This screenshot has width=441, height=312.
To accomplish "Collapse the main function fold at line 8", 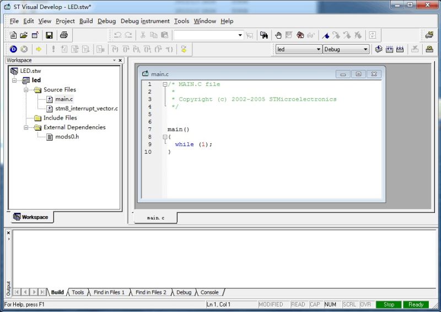I will coord(165,137).
